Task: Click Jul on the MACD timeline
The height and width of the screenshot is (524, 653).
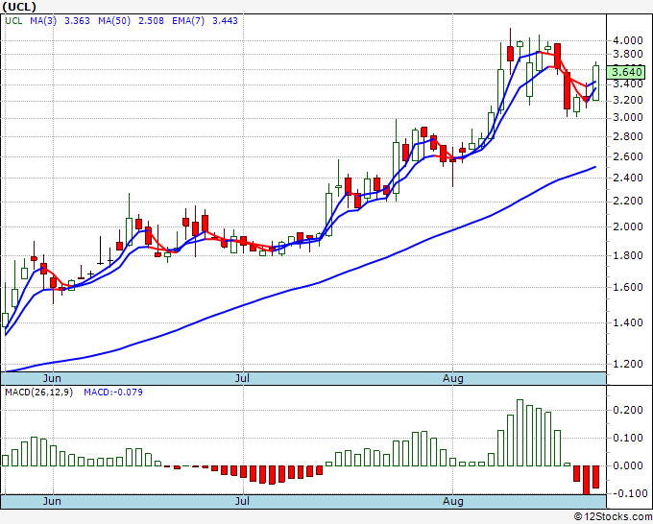Action: [x=242, y=501]
